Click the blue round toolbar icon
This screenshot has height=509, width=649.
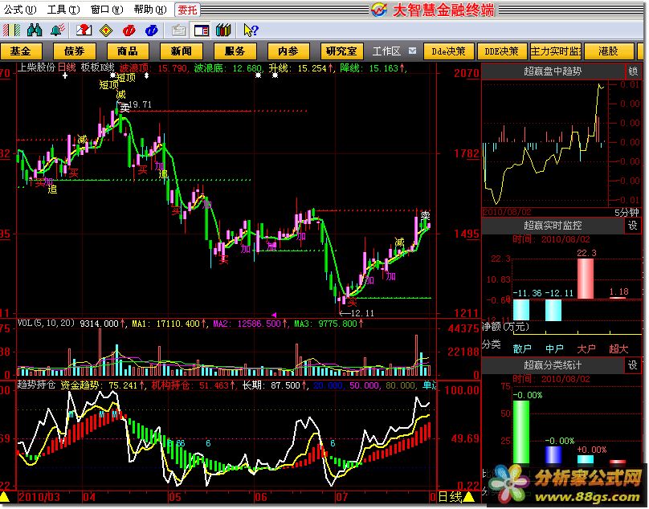point(152,31)
